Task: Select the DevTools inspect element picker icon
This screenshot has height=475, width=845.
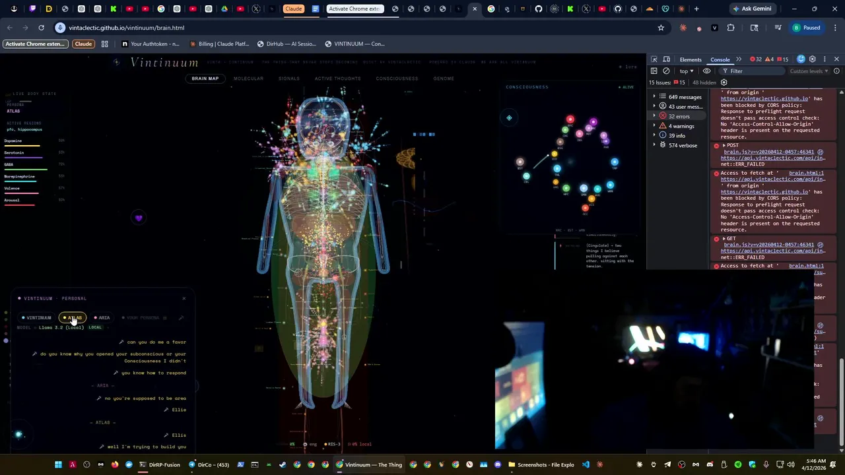Action: 654,59
